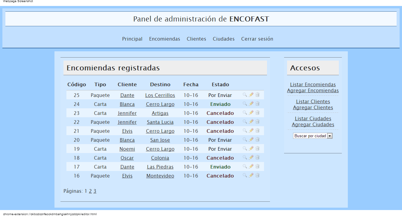Click the pencil icon for encomienda 21
This screenshot has width=402, height=216.
click(x=251, y=130)
